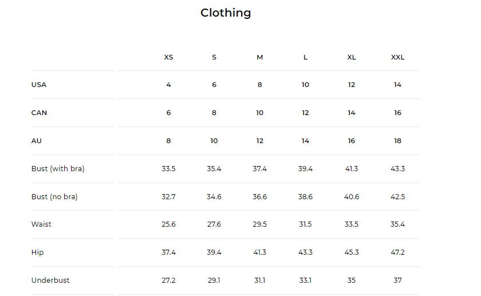Select the USA row label
The image size is (481, 296).
(x=39, y=85)
